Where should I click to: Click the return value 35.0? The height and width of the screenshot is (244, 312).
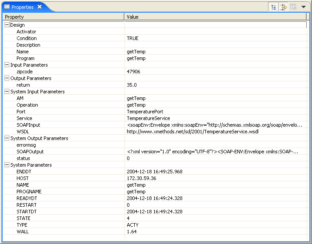pos(132,85)
